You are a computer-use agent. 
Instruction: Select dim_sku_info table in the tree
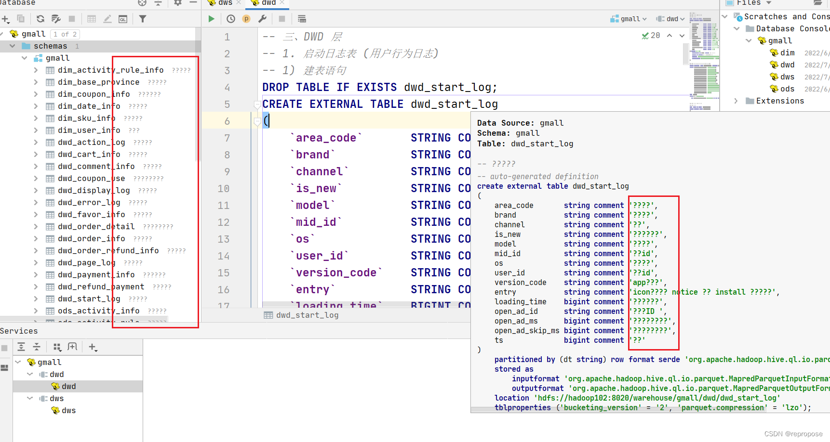(x=87, y=118)
